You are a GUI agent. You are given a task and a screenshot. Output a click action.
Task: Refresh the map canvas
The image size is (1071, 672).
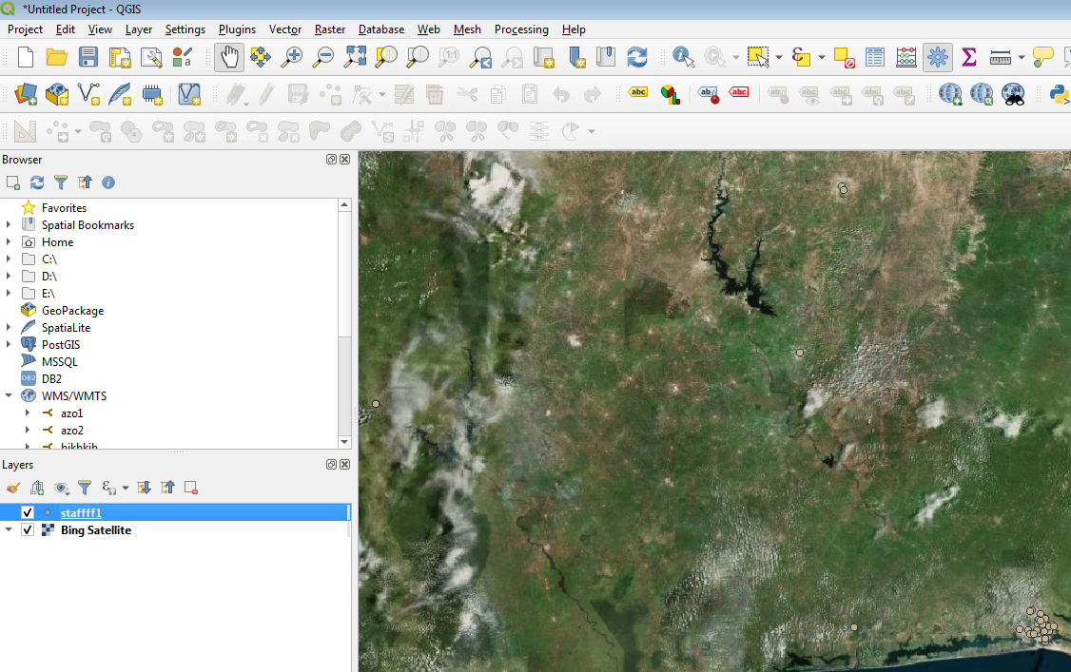tap(635, 57)
